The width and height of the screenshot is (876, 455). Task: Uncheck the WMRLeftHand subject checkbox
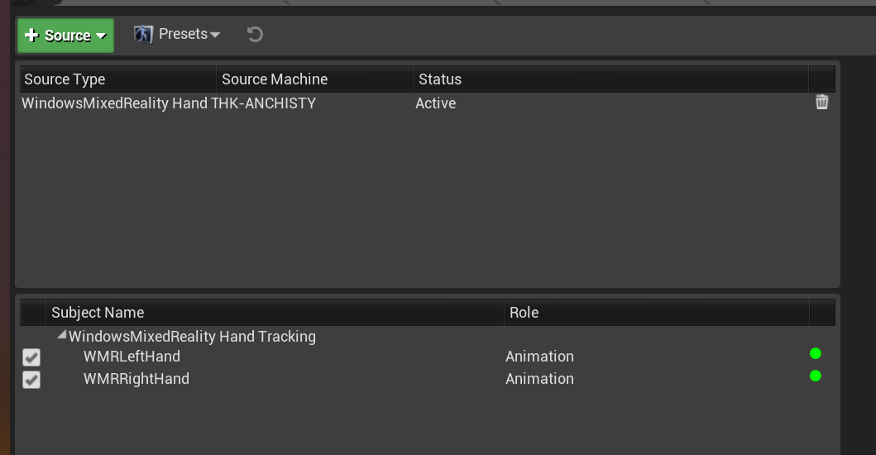coord(31,357)
